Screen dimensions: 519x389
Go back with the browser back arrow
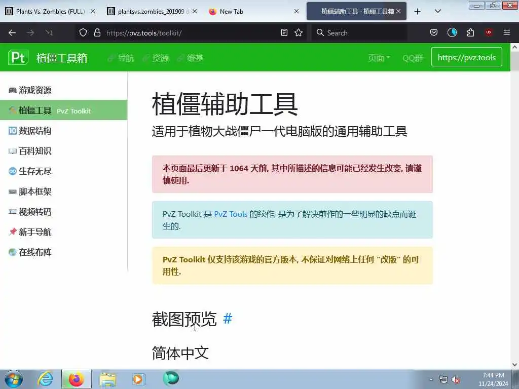point(12,33)
